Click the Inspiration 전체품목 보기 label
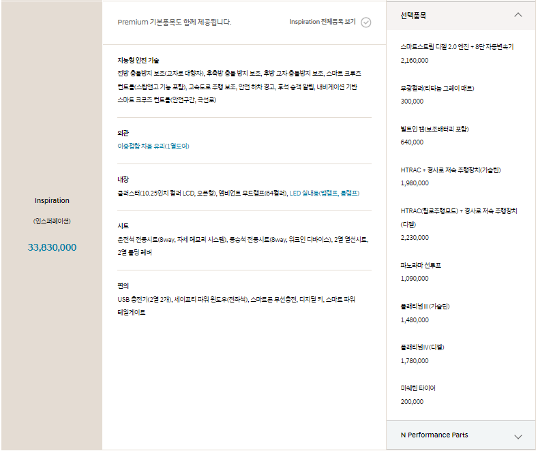Image resolution: width=538 pixels, height=451 pixels. (x=323, y=22)
